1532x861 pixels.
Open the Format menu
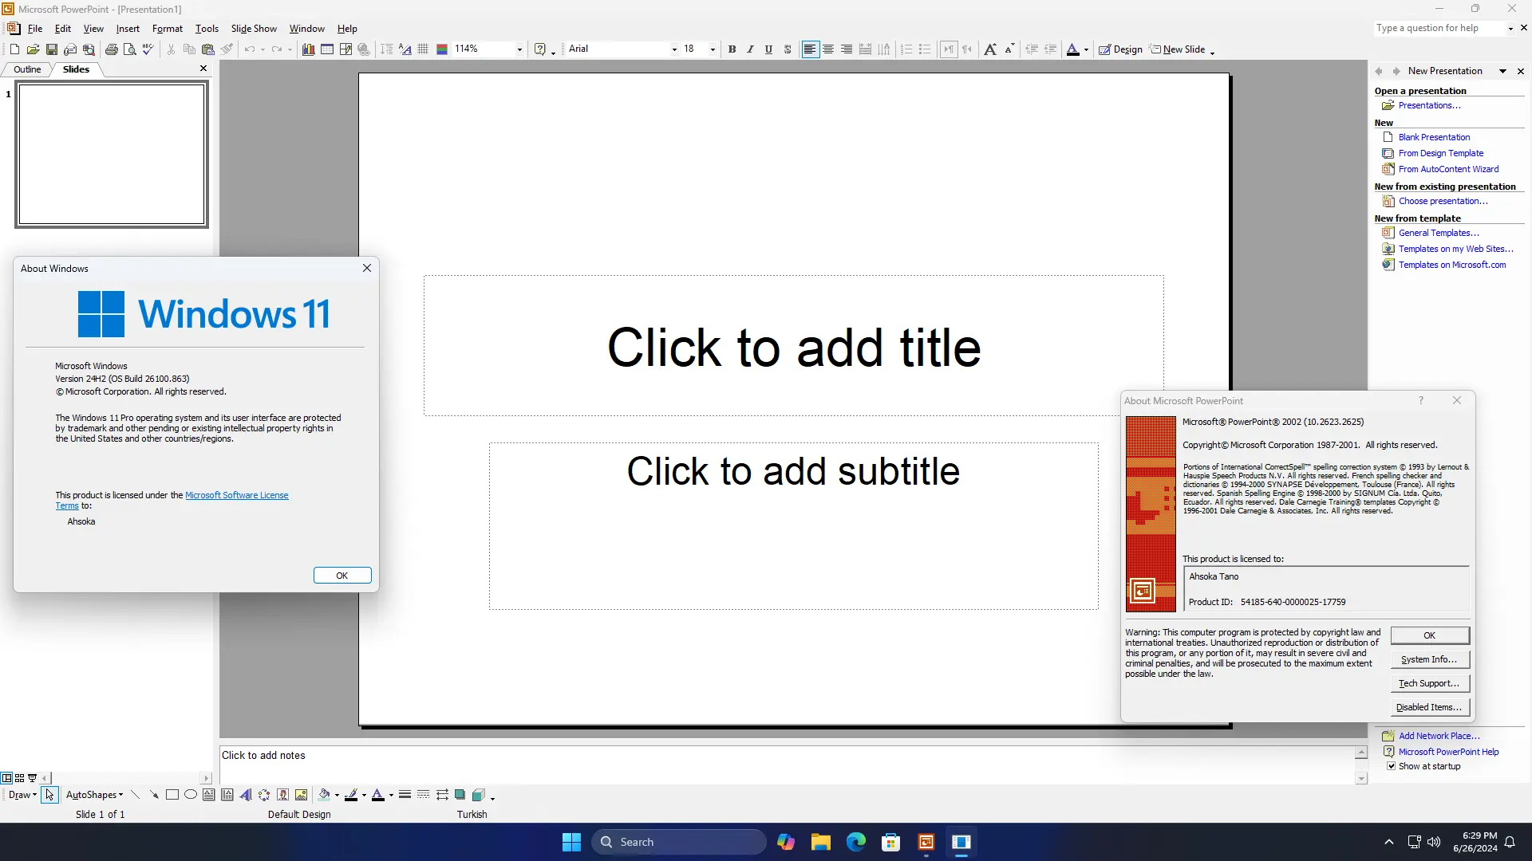coord(168,29)
